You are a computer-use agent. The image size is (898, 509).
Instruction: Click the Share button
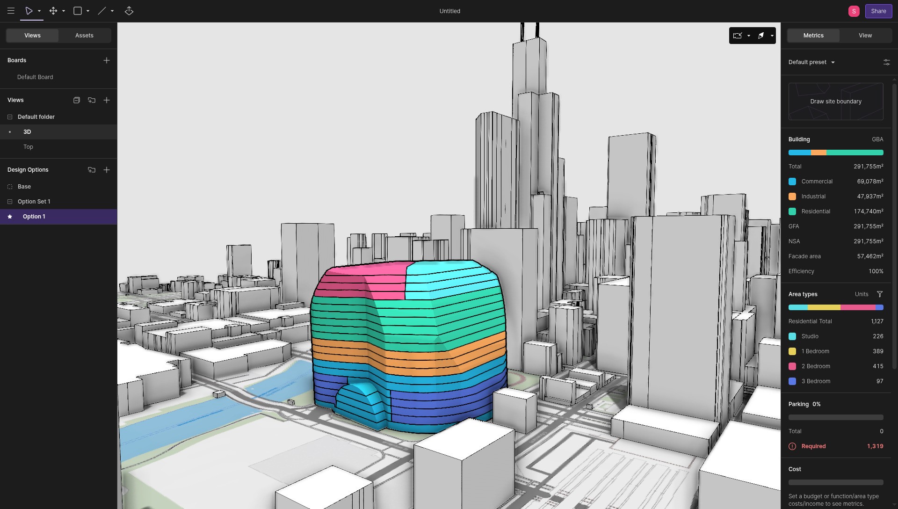tap(878, 11)
